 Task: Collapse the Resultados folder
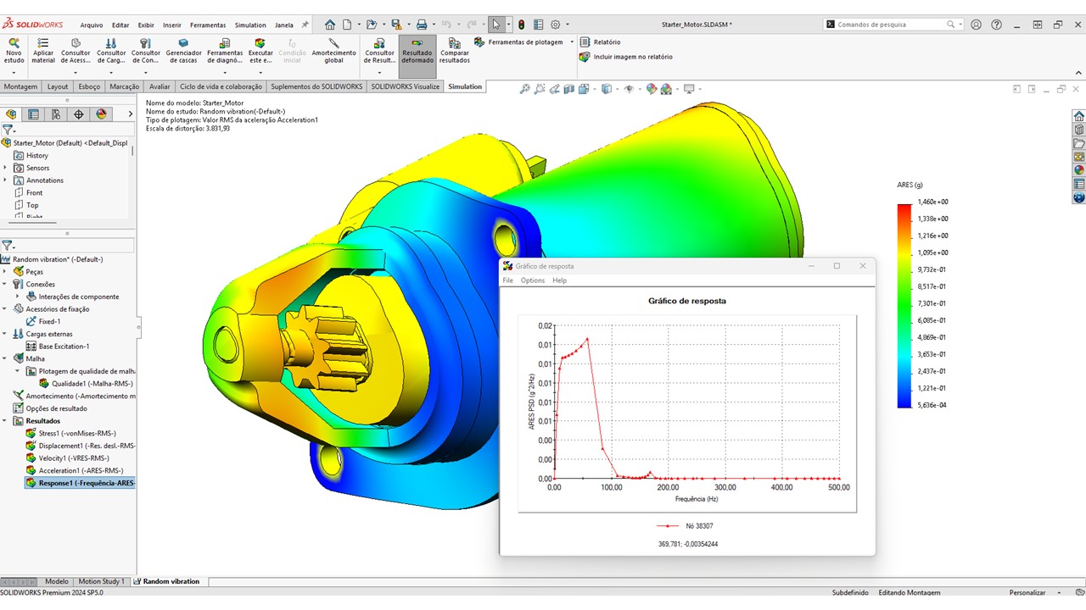click(5, 421)
